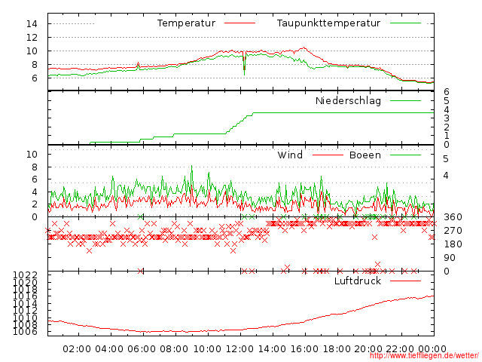Click the highest gust peak near 09:00
Screen dimensions: 482x362
pos(192,173)
